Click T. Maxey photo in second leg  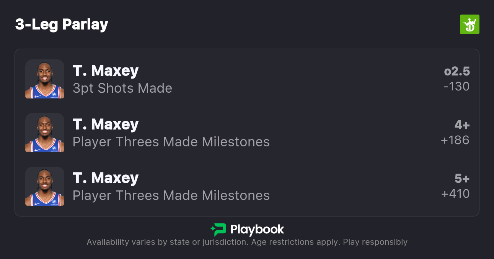pos(45,133)
